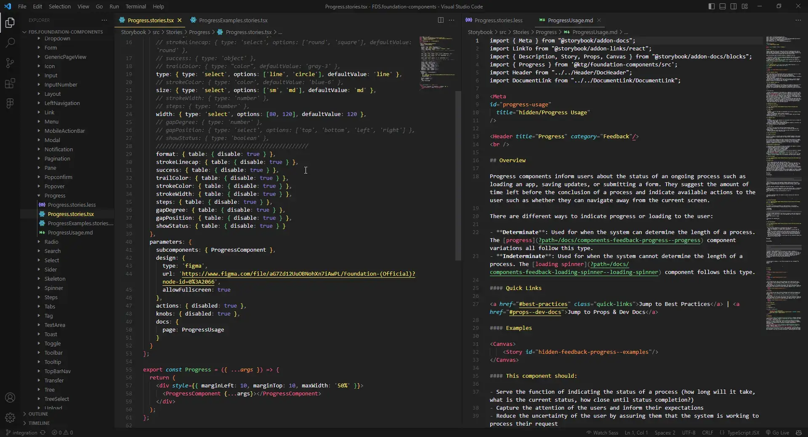Viewport: 808px width, 437px height.
Task: Open ProgressUsage.md in the explorer tree
Action: click(x=70, y=233)
